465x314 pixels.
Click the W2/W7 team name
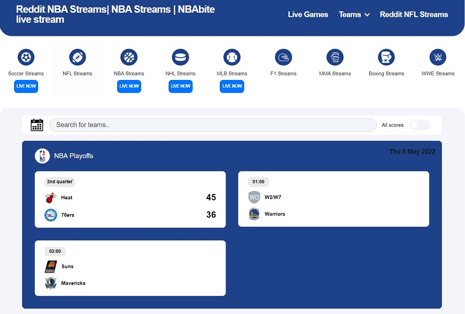pyautogui.click(x=273, y=197)
